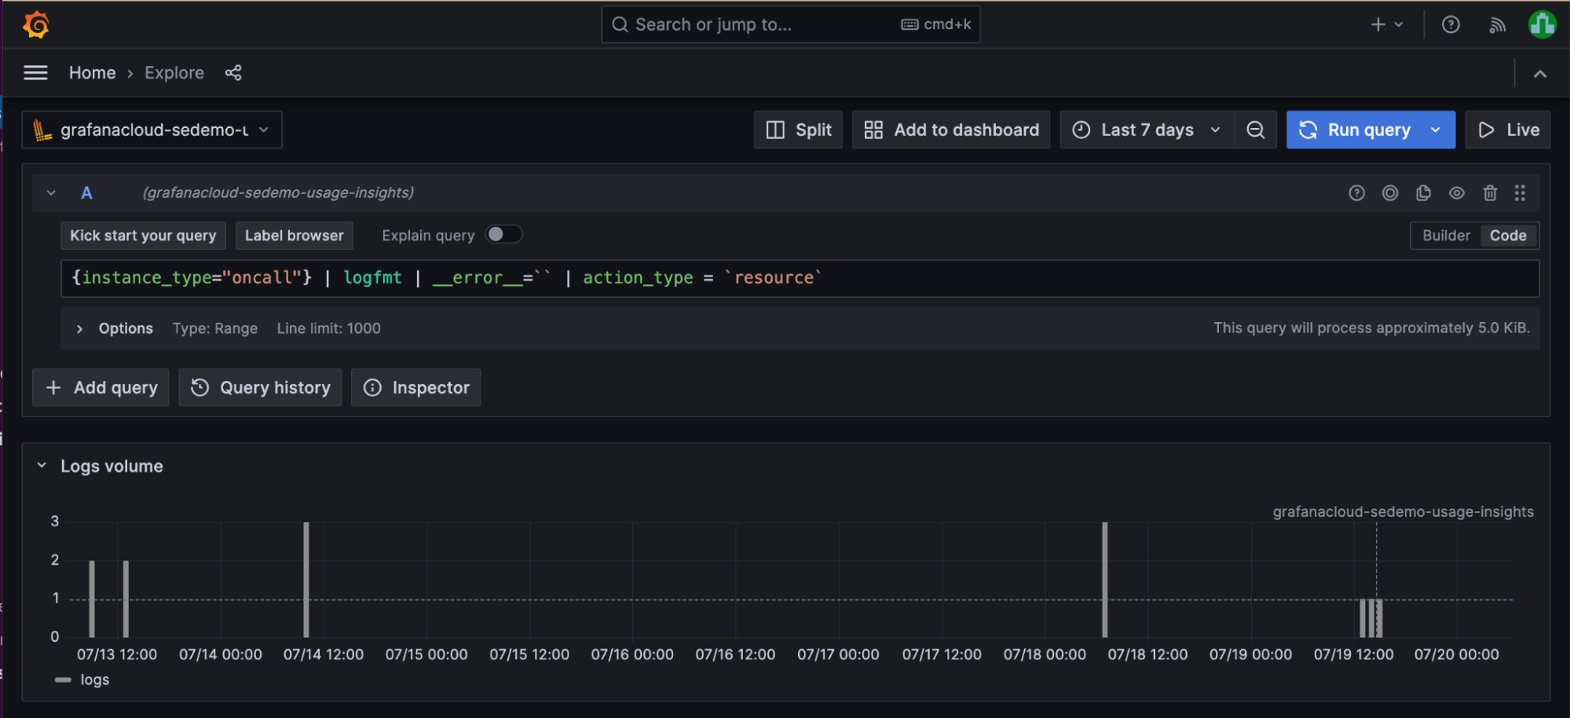
Task: Open the hamburger navigation menu
Action: pyautogui.click(x=35, y=72)
